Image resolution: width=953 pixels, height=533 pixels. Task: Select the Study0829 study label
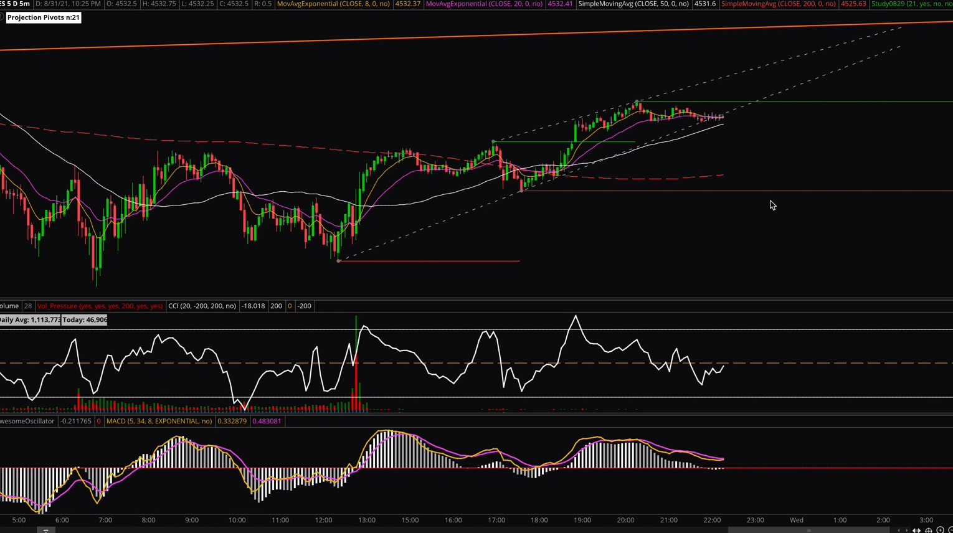(912, 4)
